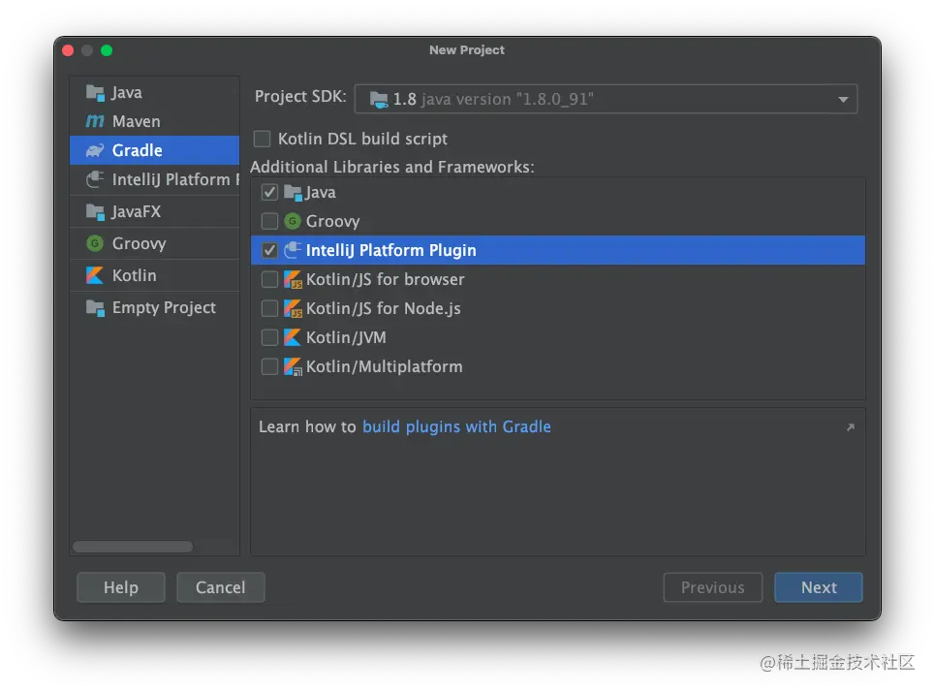Click the green Groovy icon in the frameworks list
This screenshot has height=692, width=935.
pos(293,221)
